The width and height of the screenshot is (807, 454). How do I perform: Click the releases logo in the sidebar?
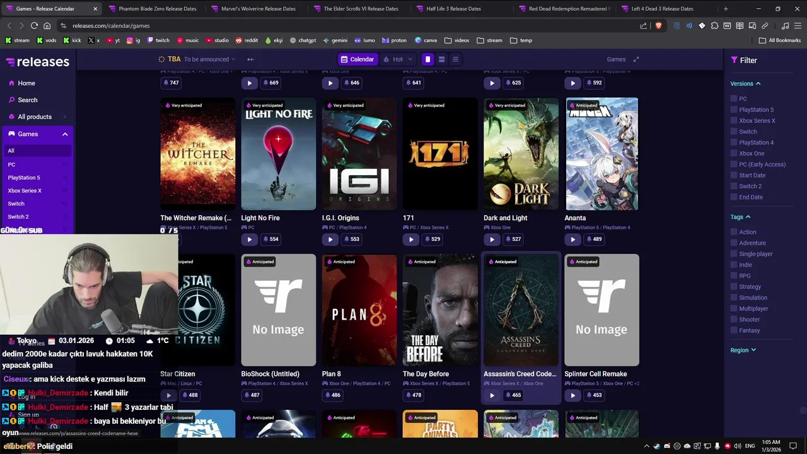38,62
